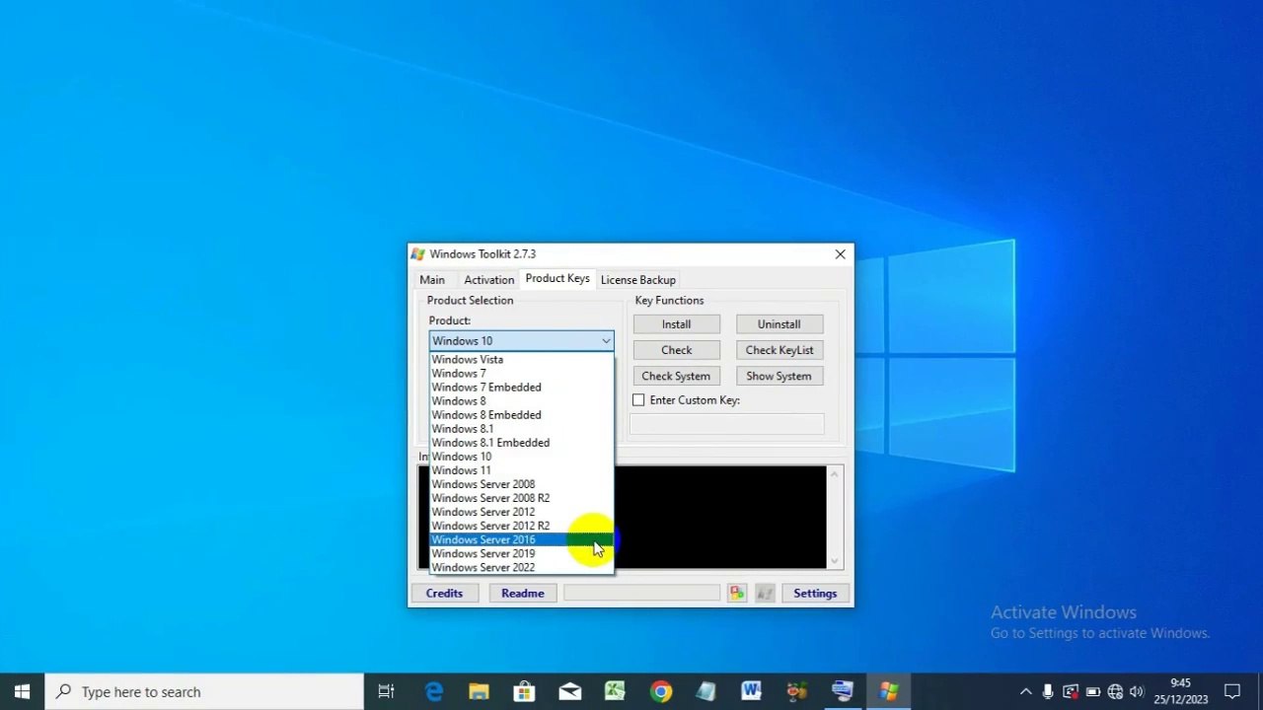The width and height of the screenshot is (1263, 710).
Task: Select Windows 7 Embedded in the list
Action: (x=521, y=387)
